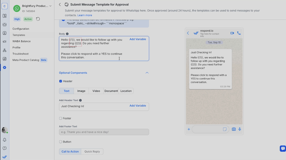Open the Reports chart sidebar icon
Viewport: 286px width, 160px height.
(x=5, y=59)
